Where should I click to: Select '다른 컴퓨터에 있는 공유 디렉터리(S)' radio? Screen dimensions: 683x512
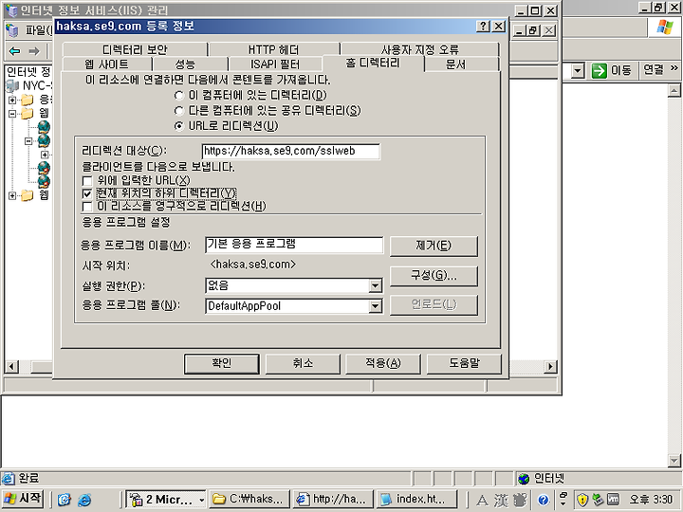tap(178, 111)
